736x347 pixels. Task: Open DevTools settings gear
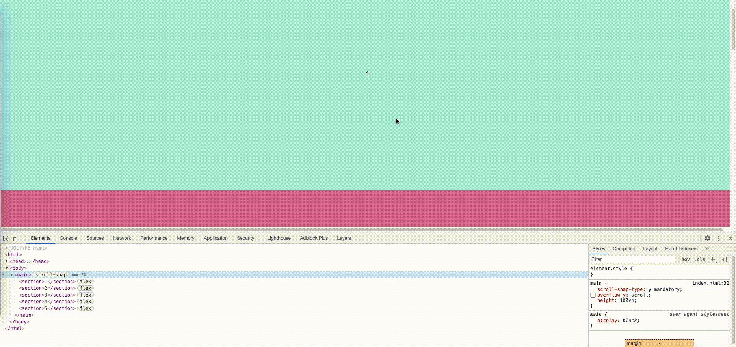pyautogui.click(x=708, y=238)
